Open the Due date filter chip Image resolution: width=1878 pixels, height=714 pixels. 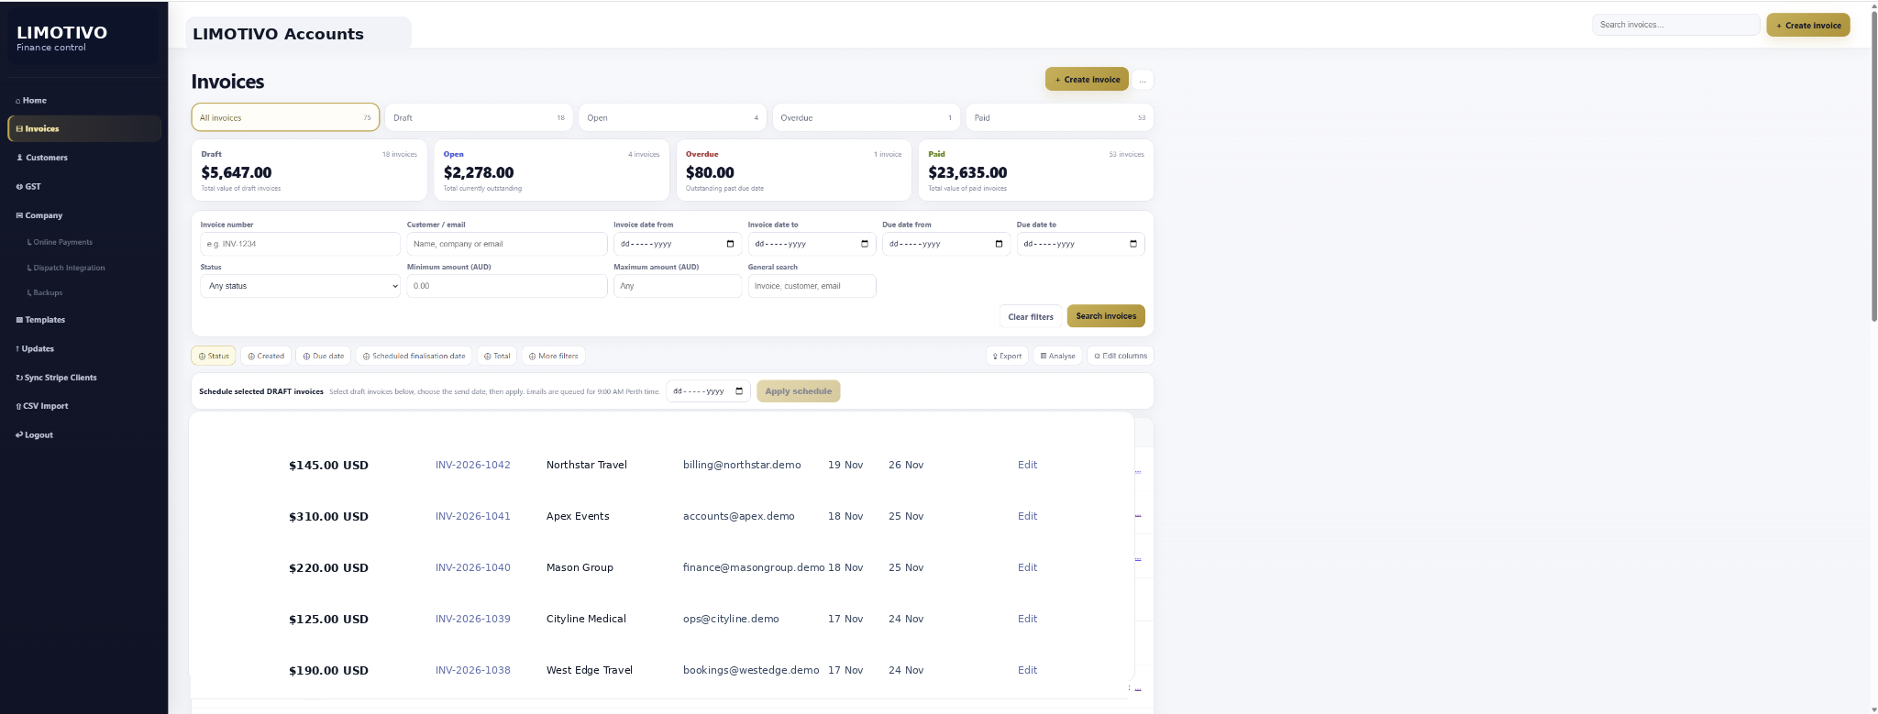[x=323, y=356]
